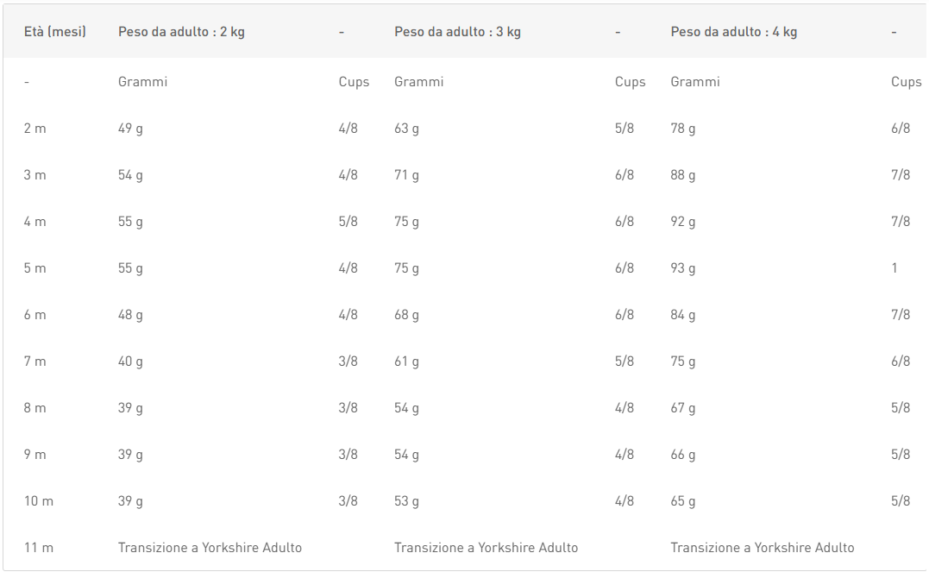Click the "93 g" cell
Screen dimensions: 929x572
pos(682,268)
